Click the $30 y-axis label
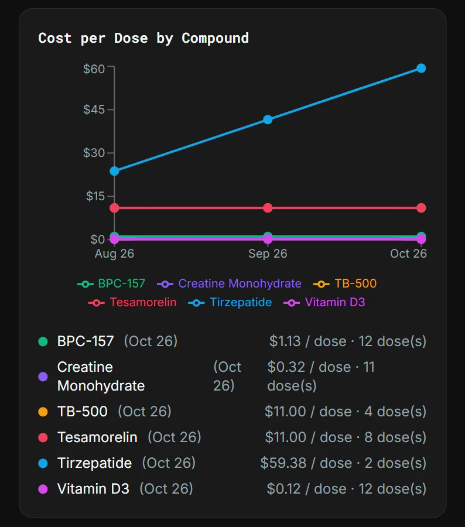 (x=94, y=153)
